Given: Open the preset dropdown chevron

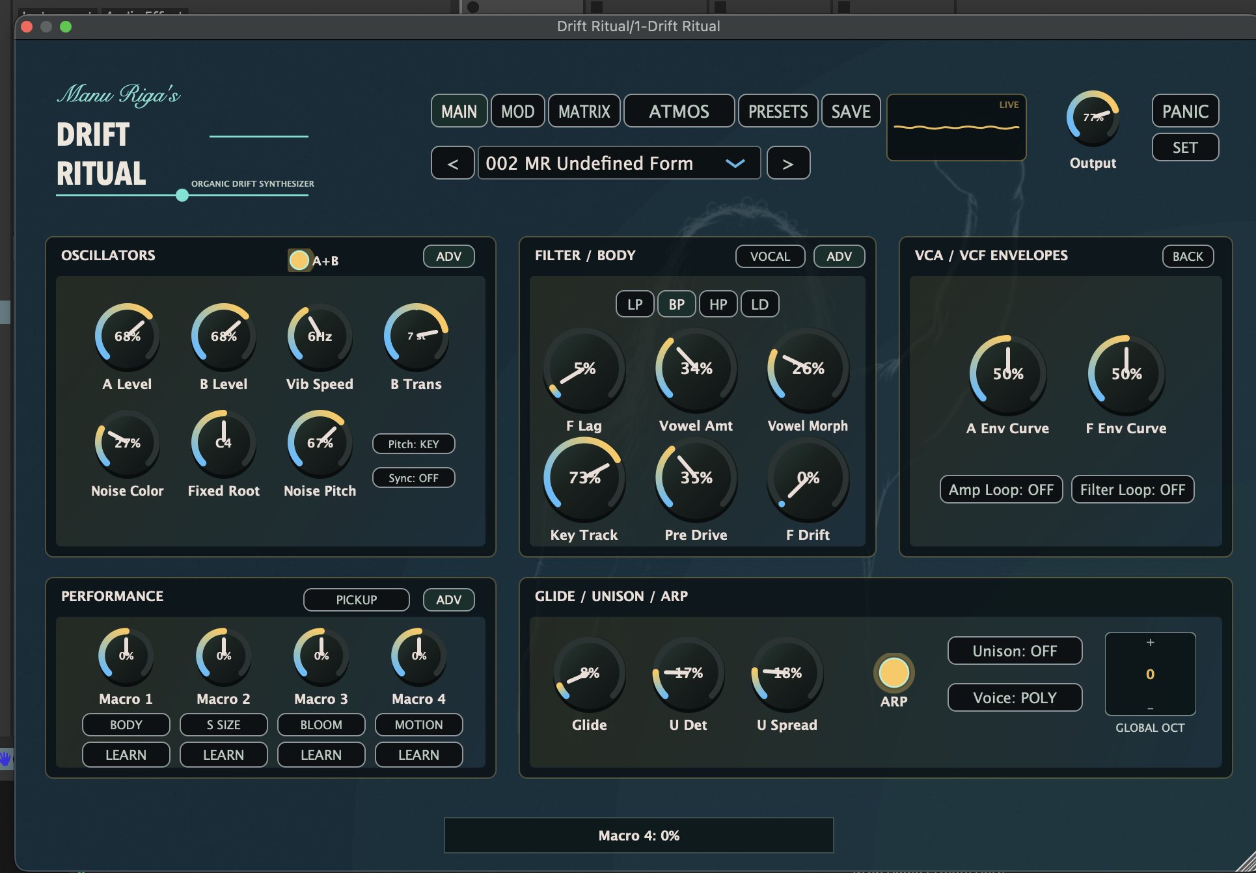Looking at the screenshot, I should [735, 163].
